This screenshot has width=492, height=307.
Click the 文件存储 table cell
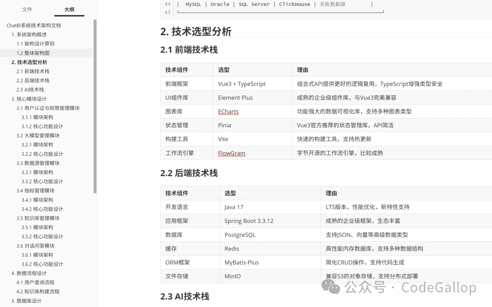point(190,276)
